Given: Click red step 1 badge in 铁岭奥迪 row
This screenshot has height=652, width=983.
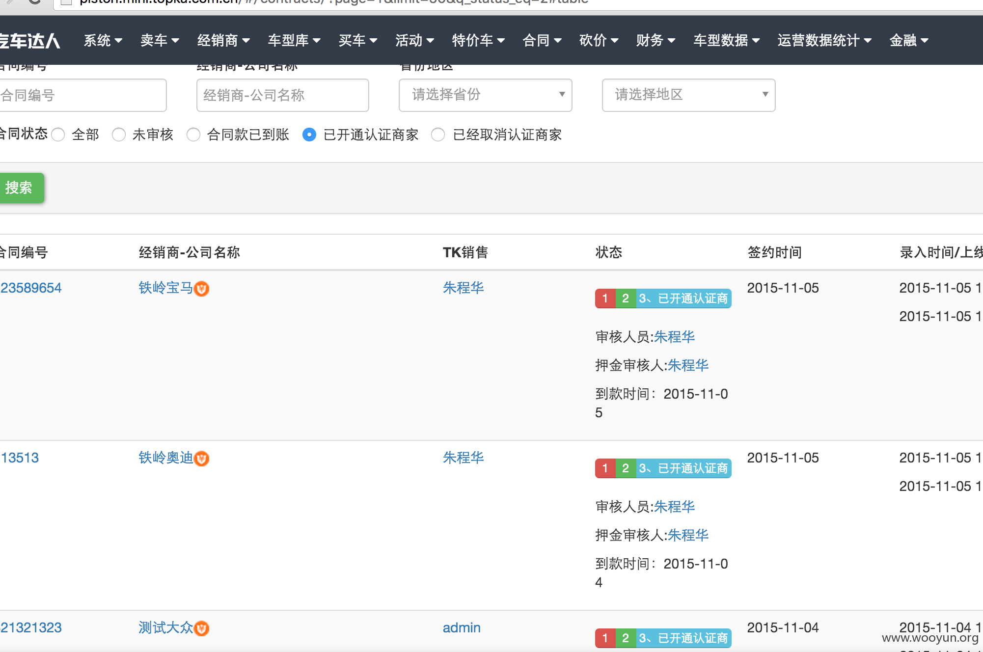Looking at the screenshot, I should (x=605, y=468).
